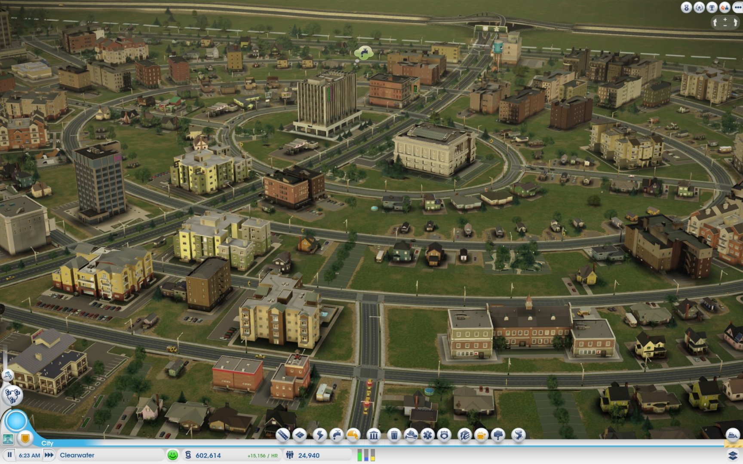Click the City label tab
743x464 pixels.
click(47, 443)
